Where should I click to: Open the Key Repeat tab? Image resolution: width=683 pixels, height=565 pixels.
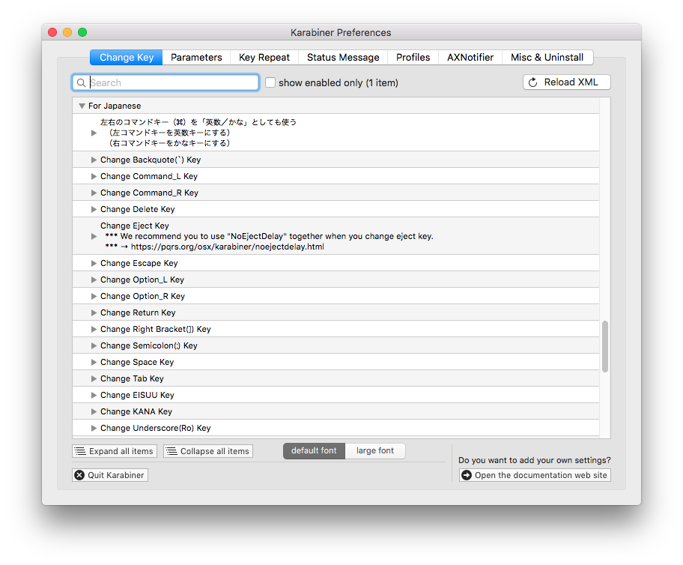point(264,57)
